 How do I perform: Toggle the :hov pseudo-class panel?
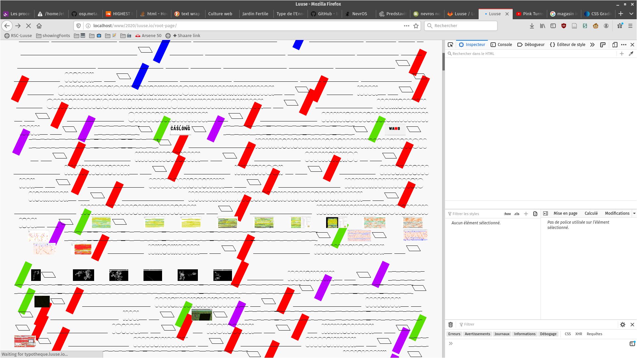[x=507, y=214]
